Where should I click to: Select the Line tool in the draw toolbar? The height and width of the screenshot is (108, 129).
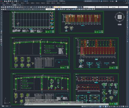[x=1, y=12]
